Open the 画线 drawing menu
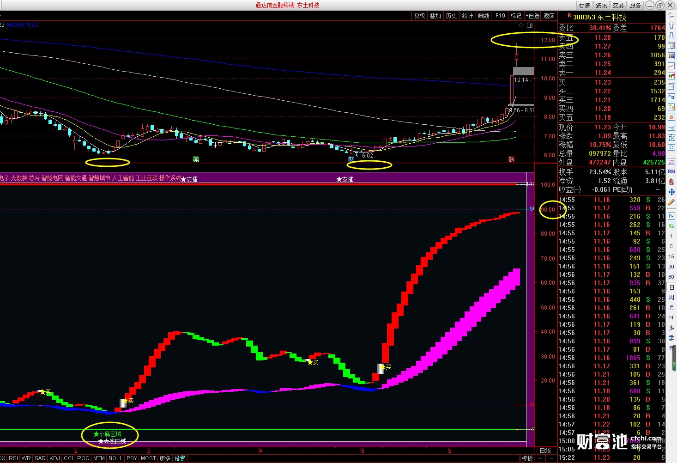Viewport: 677px width, 463px height. coord(484,16)
